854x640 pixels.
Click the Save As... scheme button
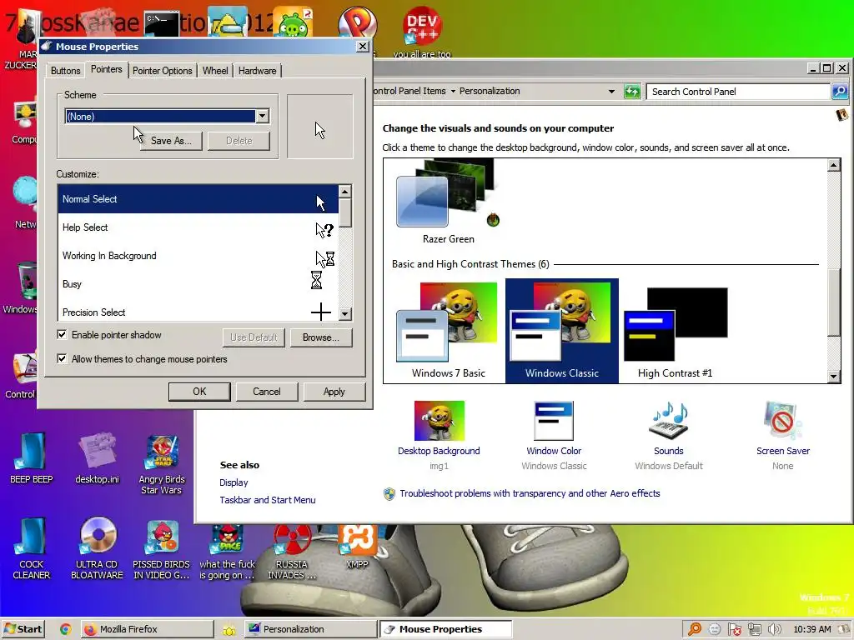[171, 140]
